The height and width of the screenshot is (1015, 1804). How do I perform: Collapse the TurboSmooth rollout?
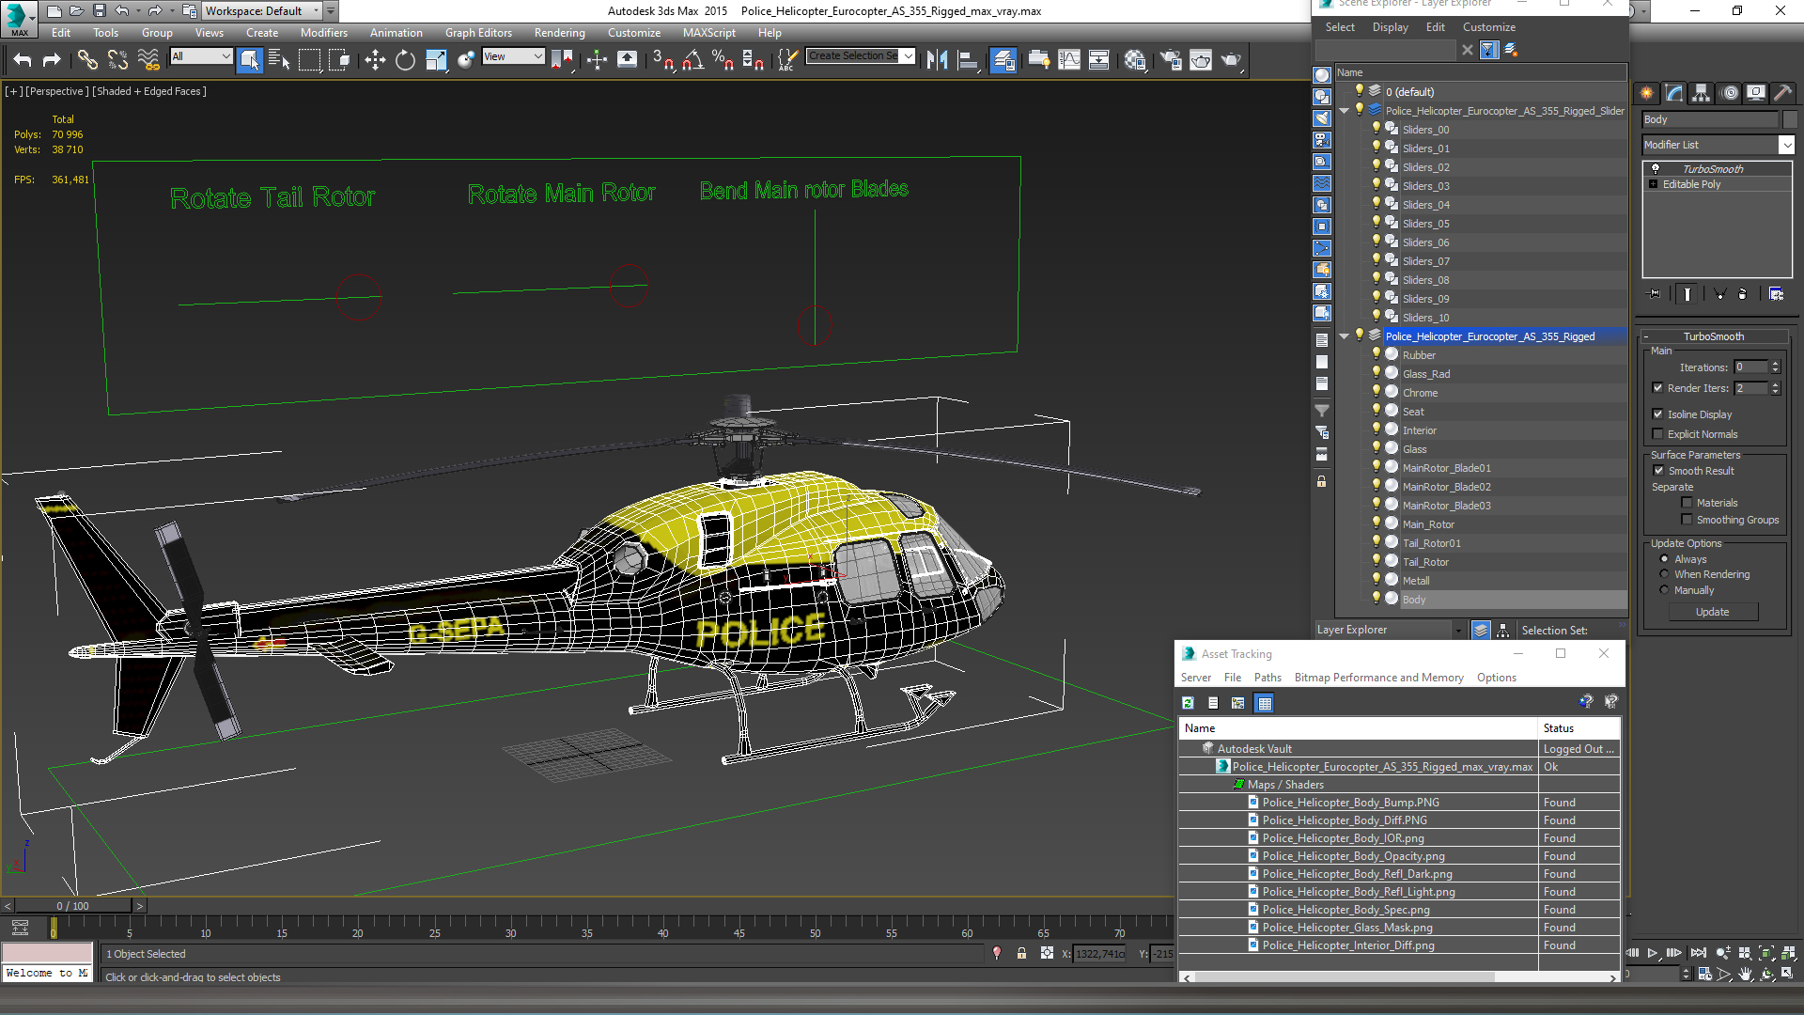1714,336
